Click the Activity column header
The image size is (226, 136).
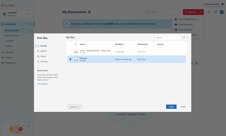pyautogui.click(x=160, y=44)
